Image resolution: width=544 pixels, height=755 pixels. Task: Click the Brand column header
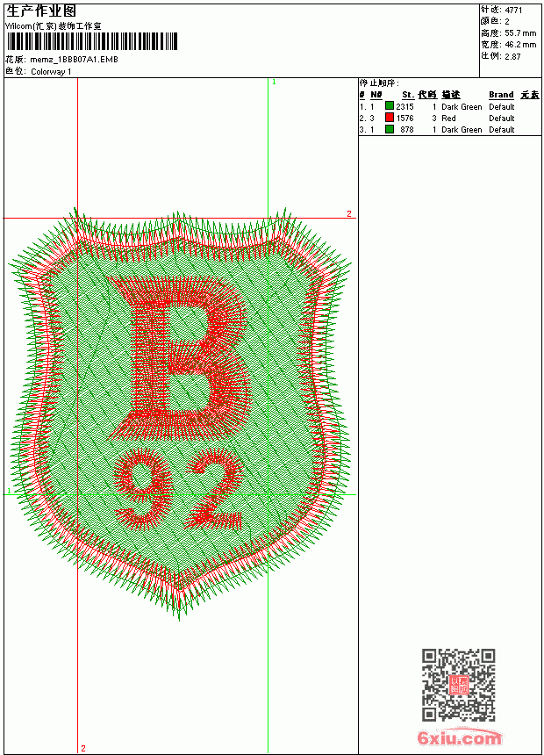[501, 95]
